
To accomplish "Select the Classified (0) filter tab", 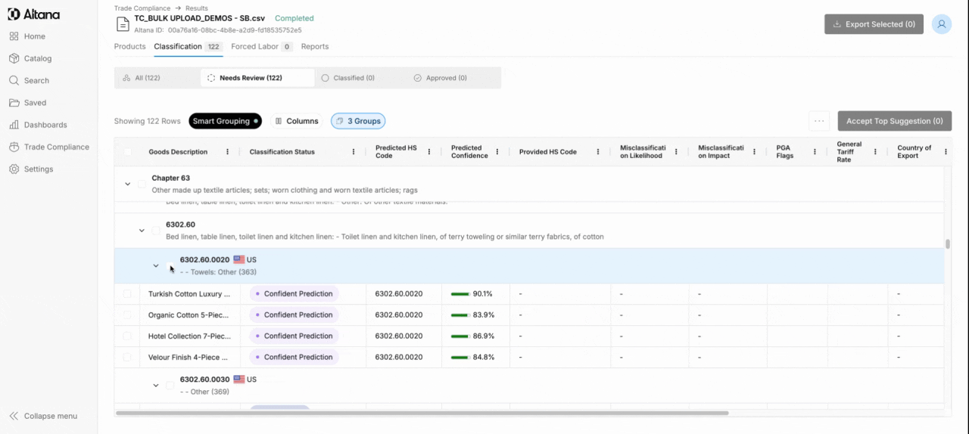I will click(348, 78).
